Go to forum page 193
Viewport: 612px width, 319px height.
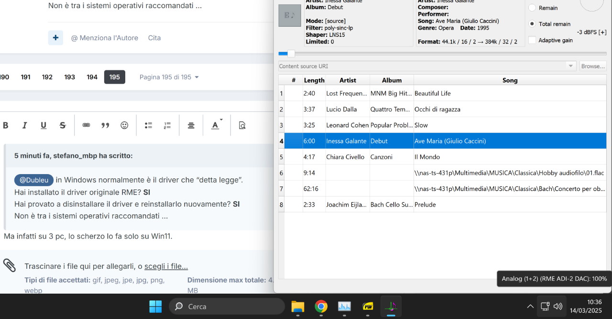click(x=70, y=77)
